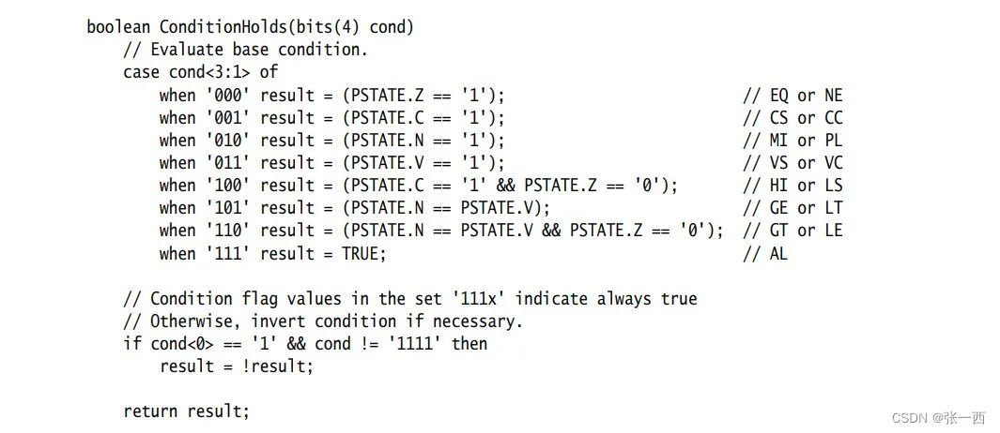Click the "HI or LS" comment
The height and width of the screenshot is (433, 1000).
click(793, 185)
